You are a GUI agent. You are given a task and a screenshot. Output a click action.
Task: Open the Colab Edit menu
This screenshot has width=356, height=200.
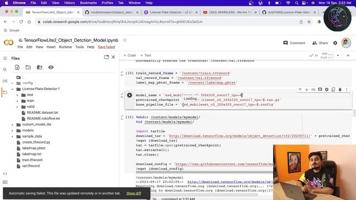29,47
